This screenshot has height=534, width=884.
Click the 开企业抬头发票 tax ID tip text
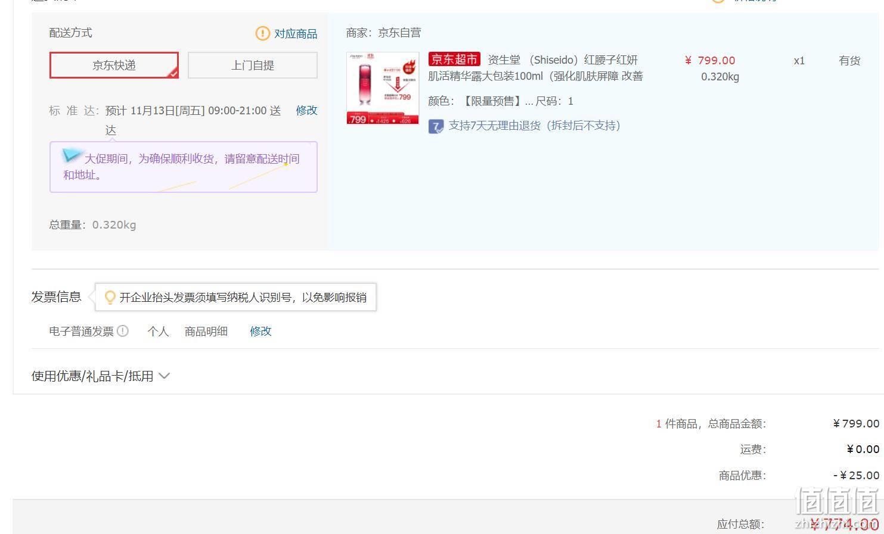(243, 297)
